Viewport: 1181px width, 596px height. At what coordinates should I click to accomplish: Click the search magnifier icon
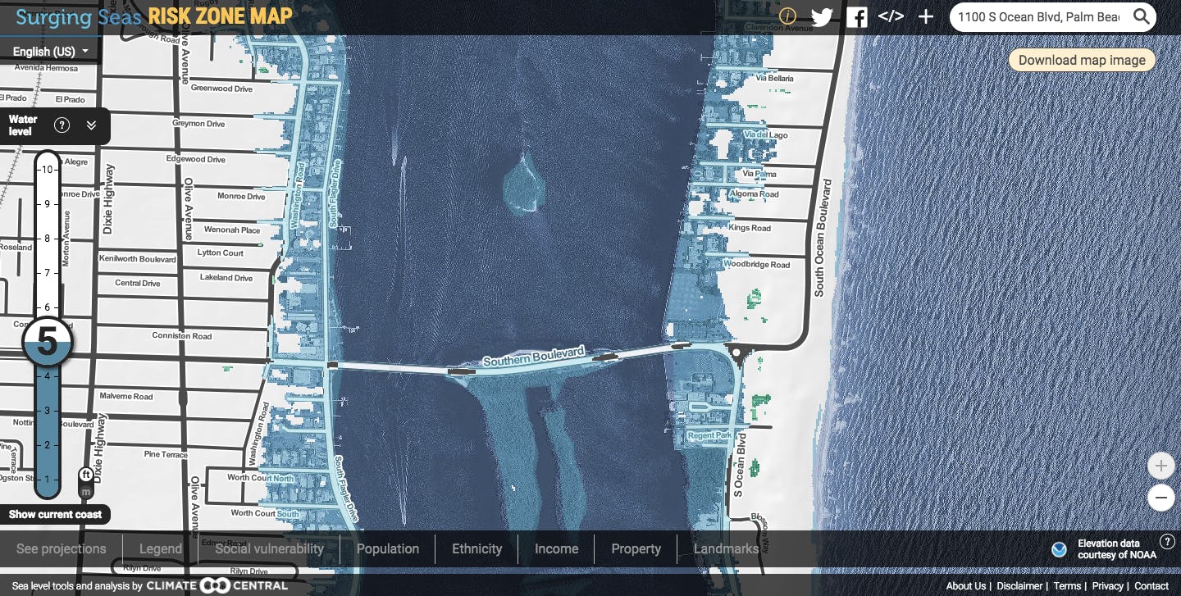(1141, 17)
